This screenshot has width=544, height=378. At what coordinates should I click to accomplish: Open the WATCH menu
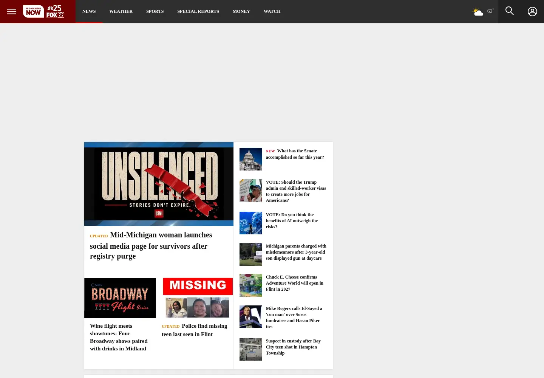point(272,11)
